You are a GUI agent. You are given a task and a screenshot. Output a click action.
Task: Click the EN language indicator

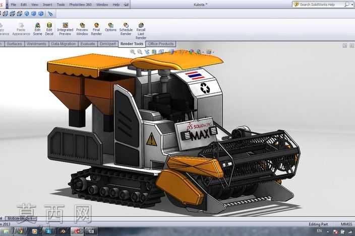[319, 231]
